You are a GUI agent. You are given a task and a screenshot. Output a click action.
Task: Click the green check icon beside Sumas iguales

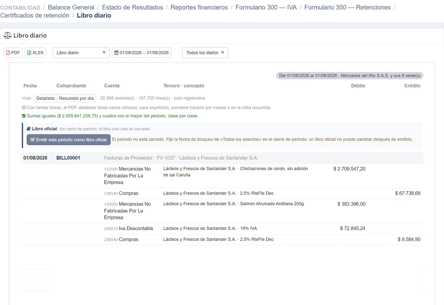pos(24,116)
